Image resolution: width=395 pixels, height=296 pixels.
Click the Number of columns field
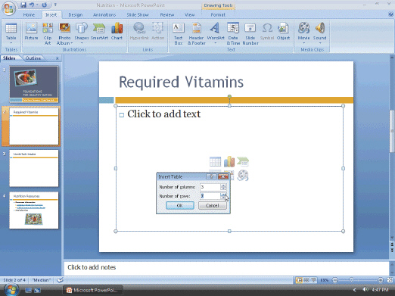pos(210,187)
